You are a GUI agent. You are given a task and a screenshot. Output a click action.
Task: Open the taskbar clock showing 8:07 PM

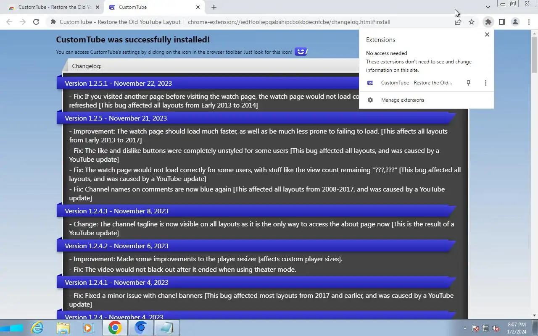[517, 328]
